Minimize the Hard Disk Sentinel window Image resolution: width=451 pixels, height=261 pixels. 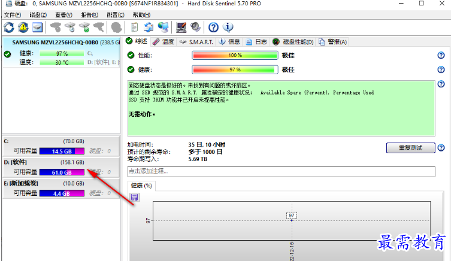pos(401,4)
